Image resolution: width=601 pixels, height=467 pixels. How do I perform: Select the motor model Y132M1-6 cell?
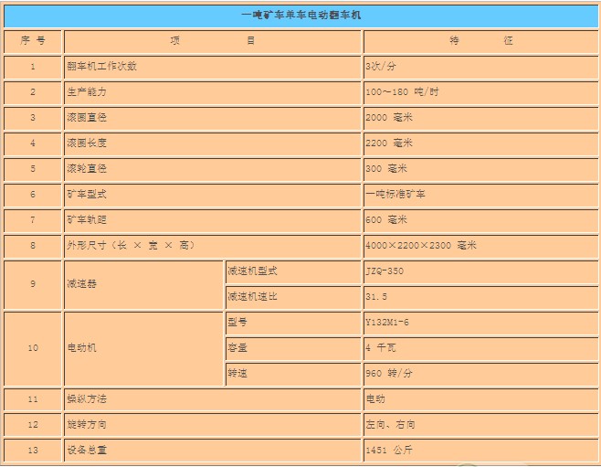(x=388, y=323)
